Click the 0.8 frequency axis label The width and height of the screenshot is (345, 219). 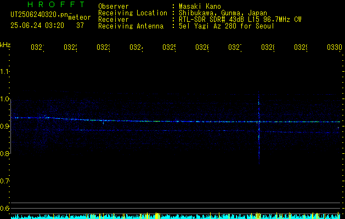pos(4,153)
